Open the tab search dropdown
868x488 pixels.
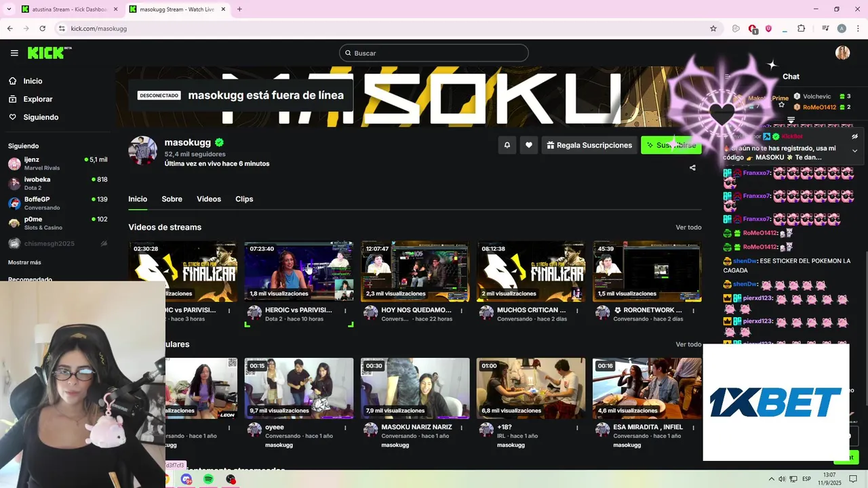9,9
